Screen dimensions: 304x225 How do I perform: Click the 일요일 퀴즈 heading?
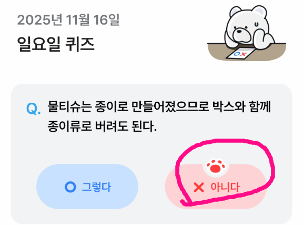tap(56, 44)
